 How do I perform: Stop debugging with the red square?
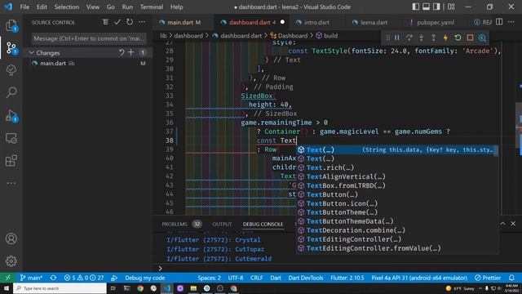pyautogui.click(x=470, y=38)
